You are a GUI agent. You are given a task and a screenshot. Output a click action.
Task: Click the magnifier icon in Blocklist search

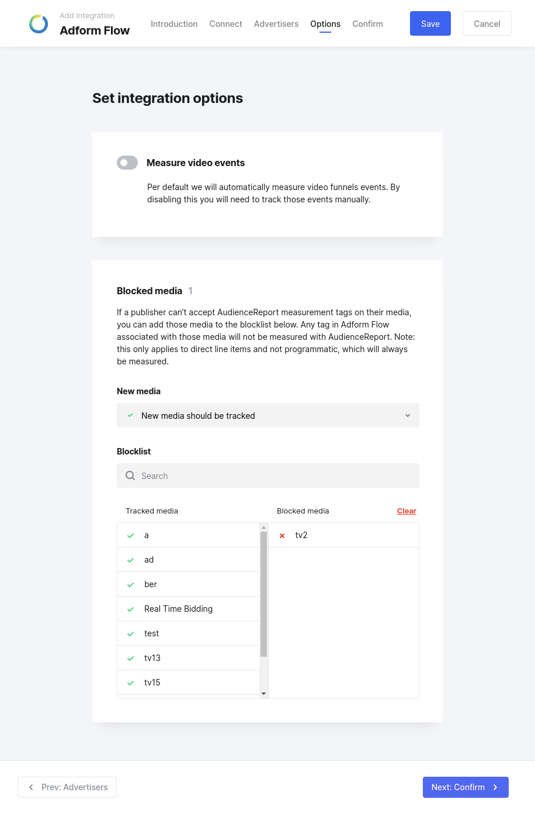pyautogui.click(x=130, y=476)
